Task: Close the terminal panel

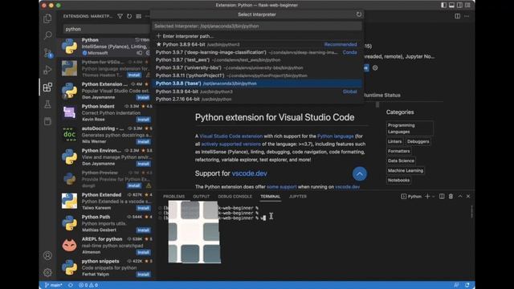Action: click(468, 196)
